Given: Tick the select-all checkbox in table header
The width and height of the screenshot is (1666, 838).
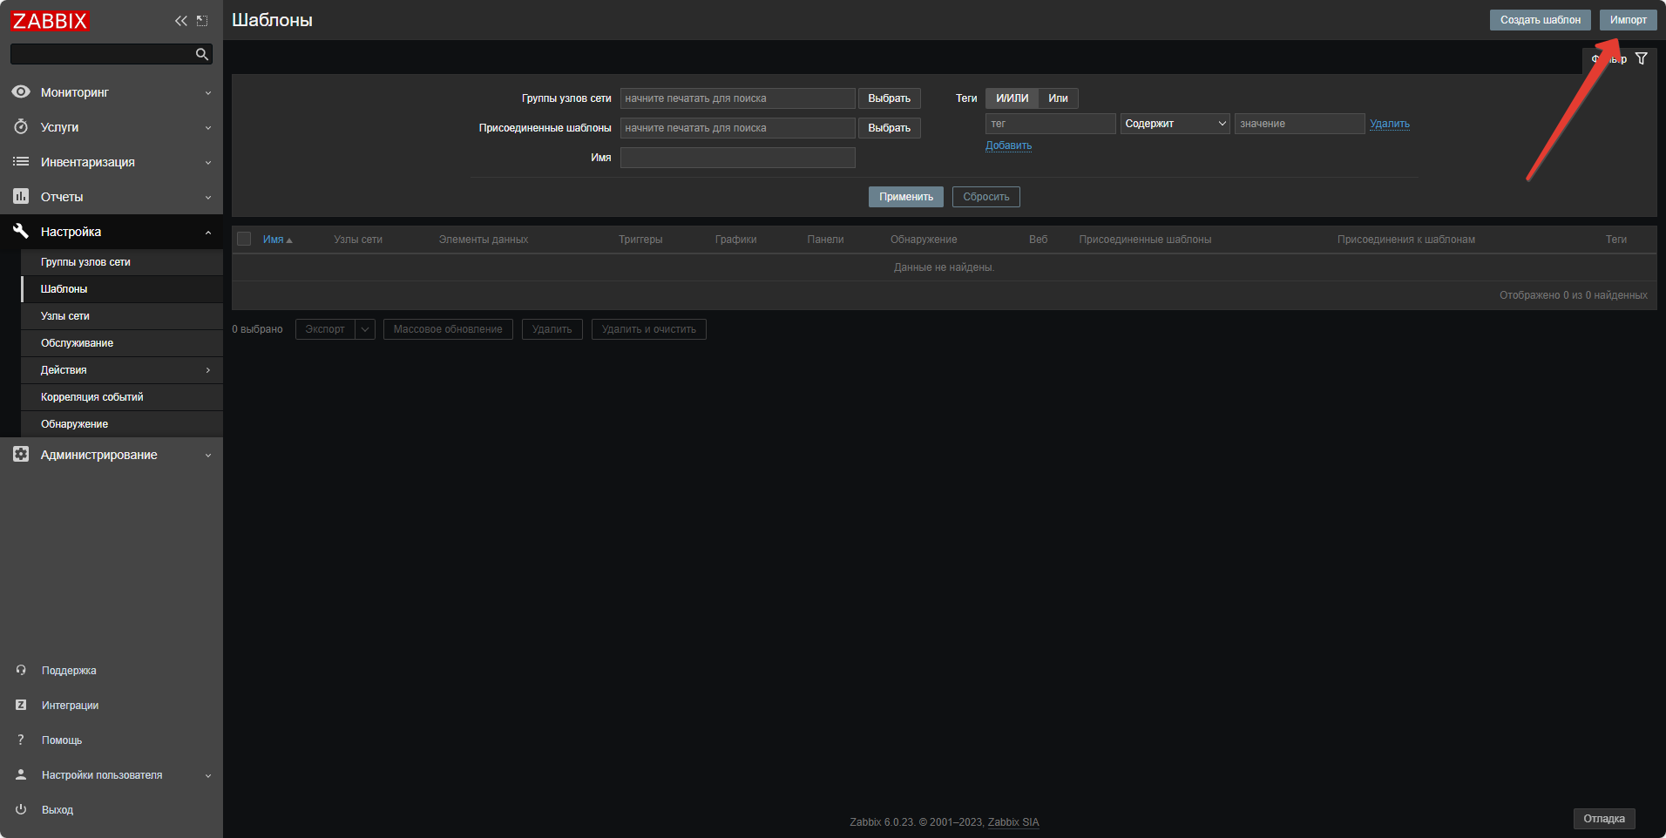Looking at the screenshot, I should click(x=244, y=240).
